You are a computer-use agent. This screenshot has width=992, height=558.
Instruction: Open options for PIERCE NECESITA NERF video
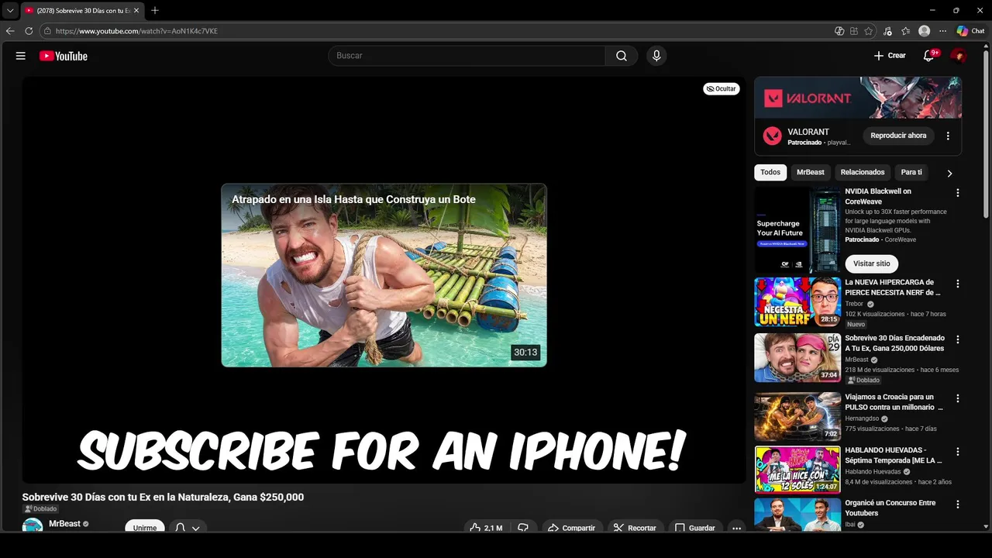click(957, 284)
